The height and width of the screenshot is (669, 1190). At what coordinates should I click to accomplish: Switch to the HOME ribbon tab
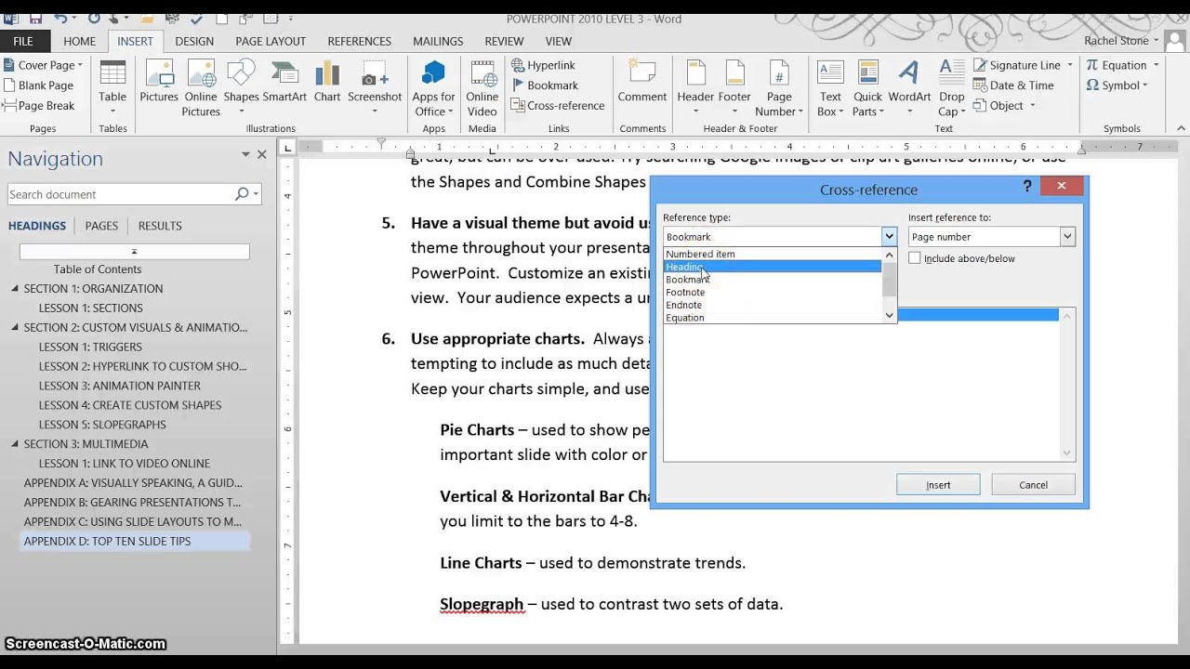pos(80,41)
